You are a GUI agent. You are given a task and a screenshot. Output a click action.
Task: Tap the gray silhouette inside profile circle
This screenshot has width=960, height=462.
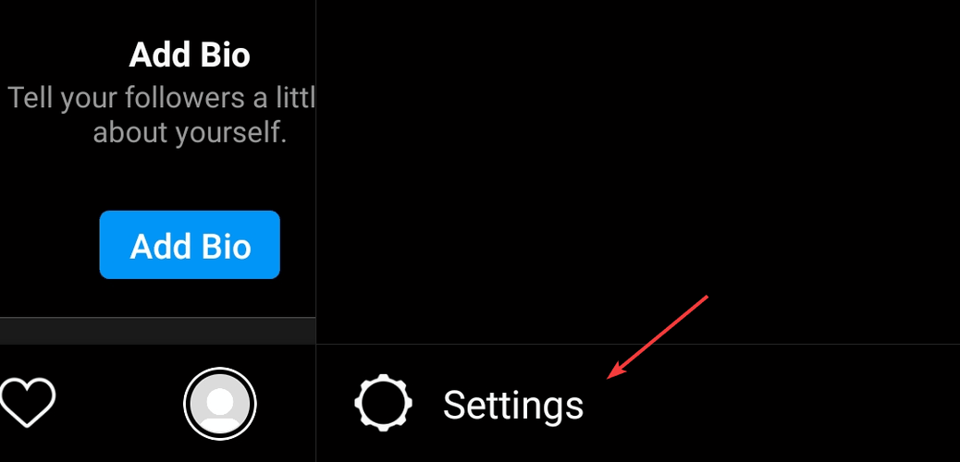[x=220, y=407]
